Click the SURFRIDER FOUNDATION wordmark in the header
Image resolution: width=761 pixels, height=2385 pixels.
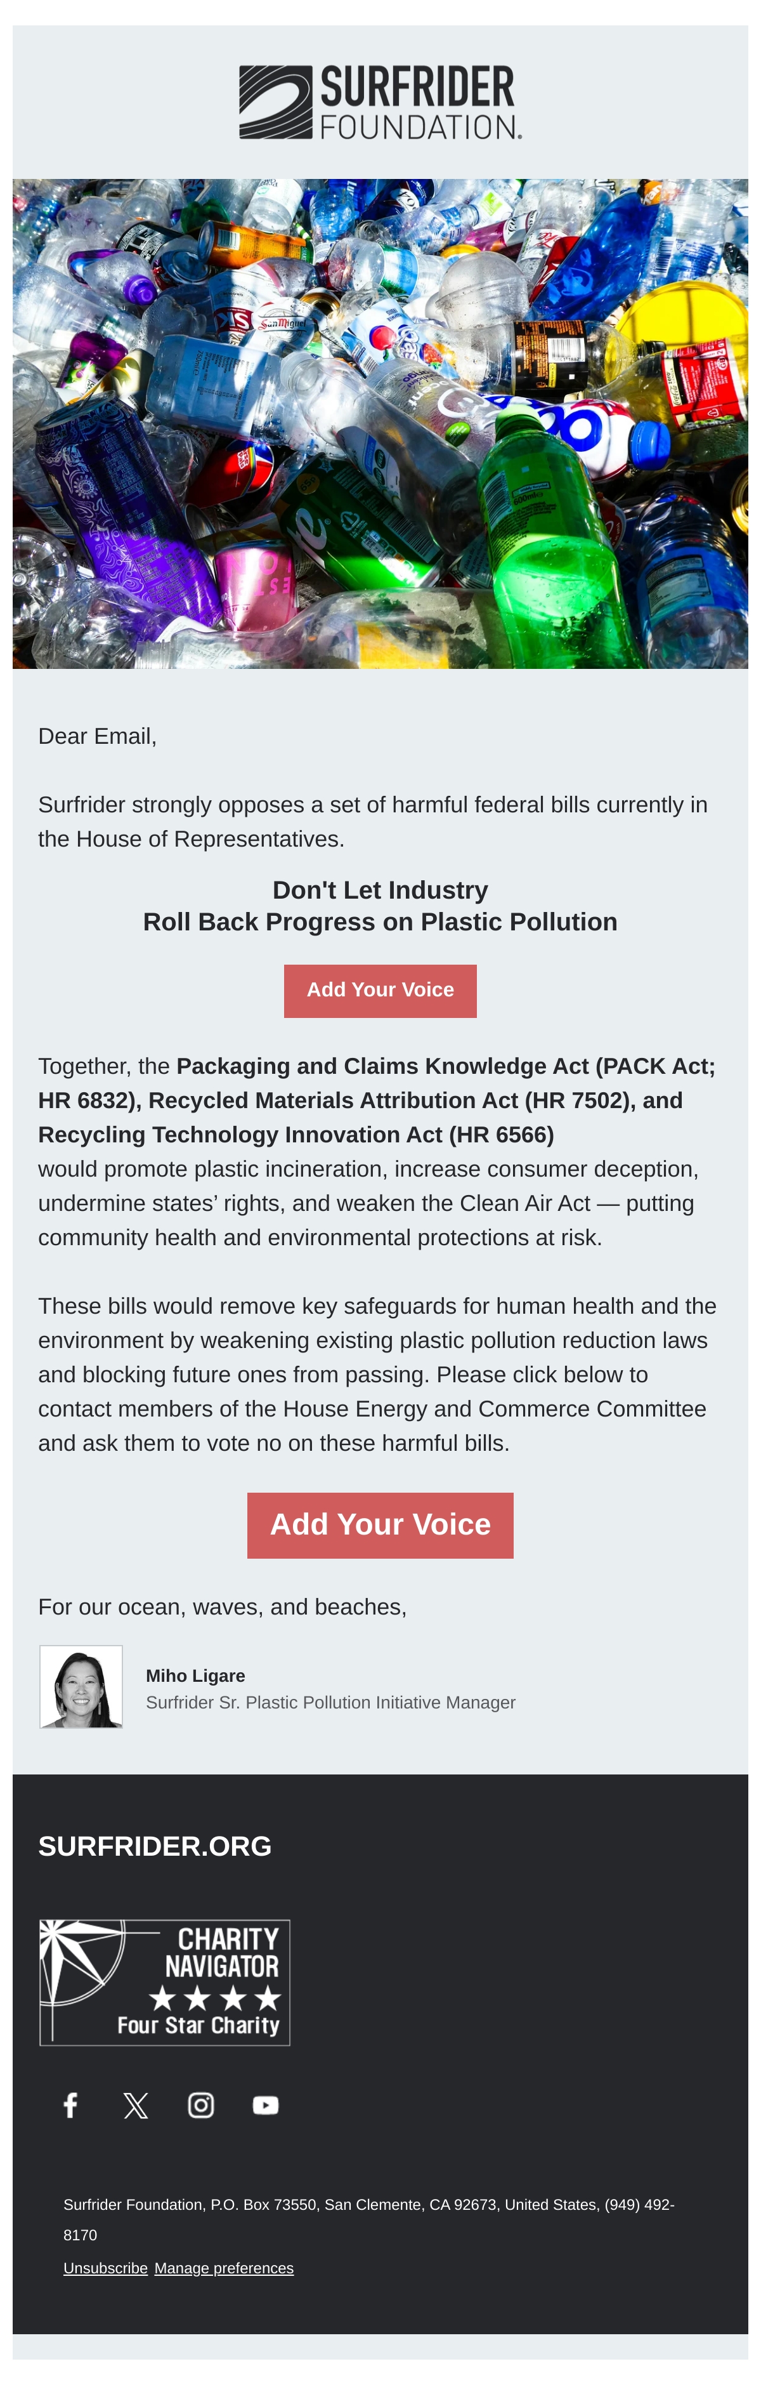tap(420, 102)
